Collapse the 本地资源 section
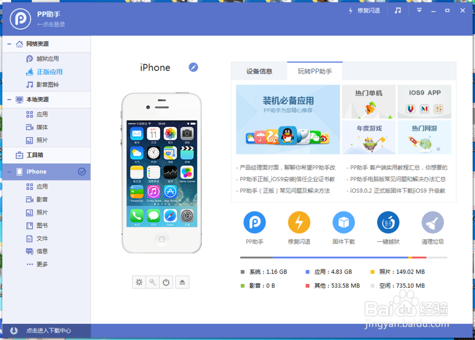This screenshot has width=475, height=340. point(9,100)
